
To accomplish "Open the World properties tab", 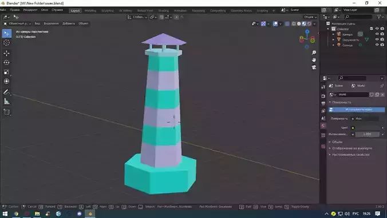I will (323, 126).
